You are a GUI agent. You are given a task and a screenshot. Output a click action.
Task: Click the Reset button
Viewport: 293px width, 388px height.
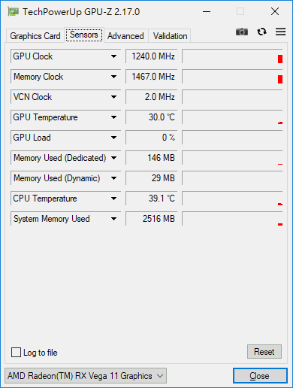[x=264, y=352]
